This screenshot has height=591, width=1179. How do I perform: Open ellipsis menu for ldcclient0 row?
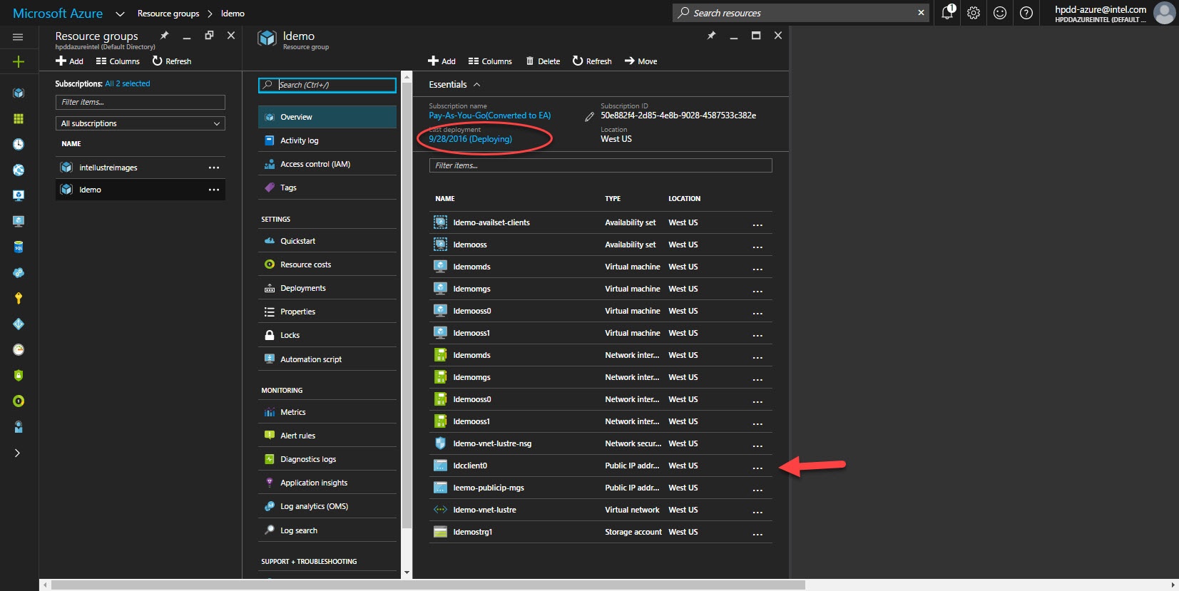click(757, 467)
